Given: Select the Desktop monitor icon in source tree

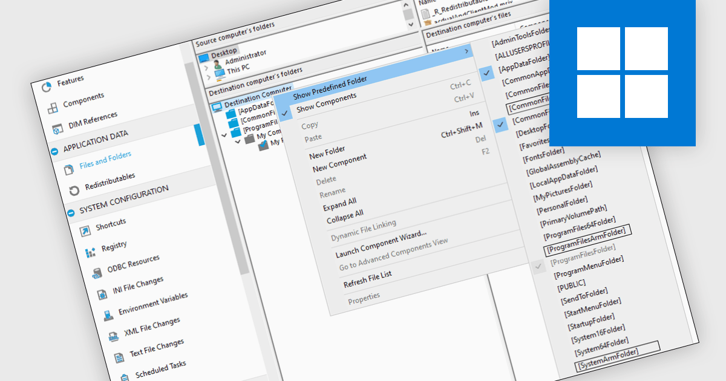Looking at the screenshot, I should pyautogui.click(x=204, y=57).
